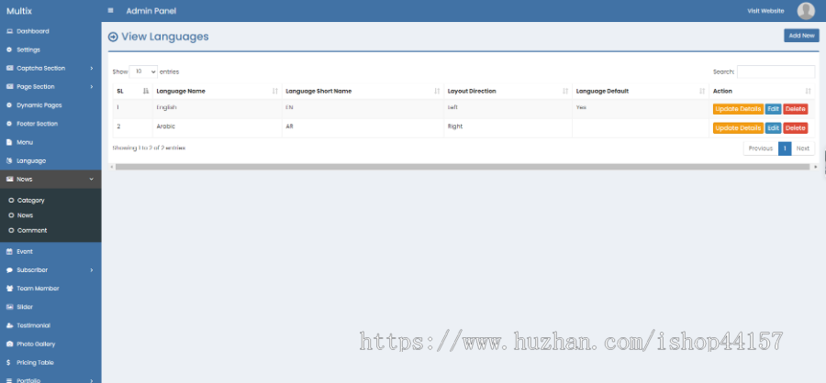Sort by Language Default column arrows
826x383 pixels.
point(702,91)
